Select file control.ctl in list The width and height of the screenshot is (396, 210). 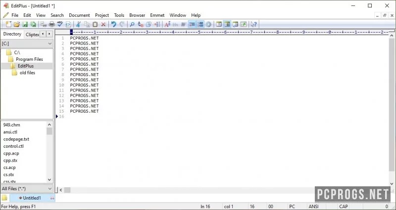click(13, 146)
